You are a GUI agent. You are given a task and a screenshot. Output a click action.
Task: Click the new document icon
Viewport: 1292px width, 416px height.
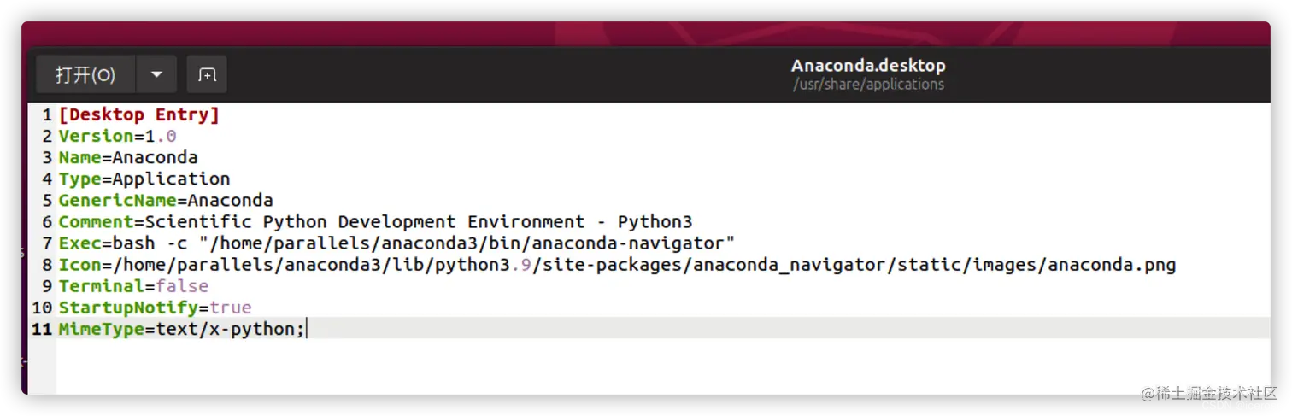coord(207,75)
